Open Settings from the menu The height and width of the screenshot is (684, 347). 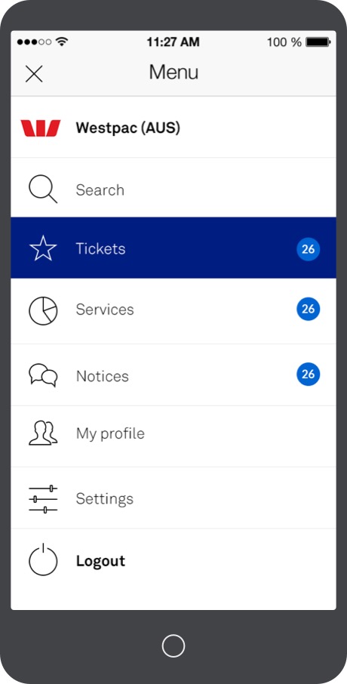tap(173, 498)
